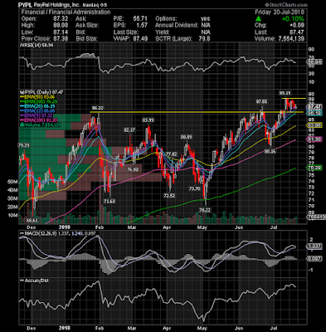Click the Annual Dividend label

[177, 26]
